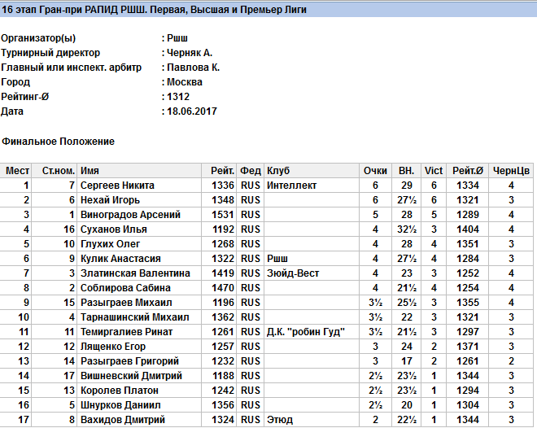Select the city value 'Москва'
The height and width of the screenshot is (428, 537).
[x=185, y=82]
